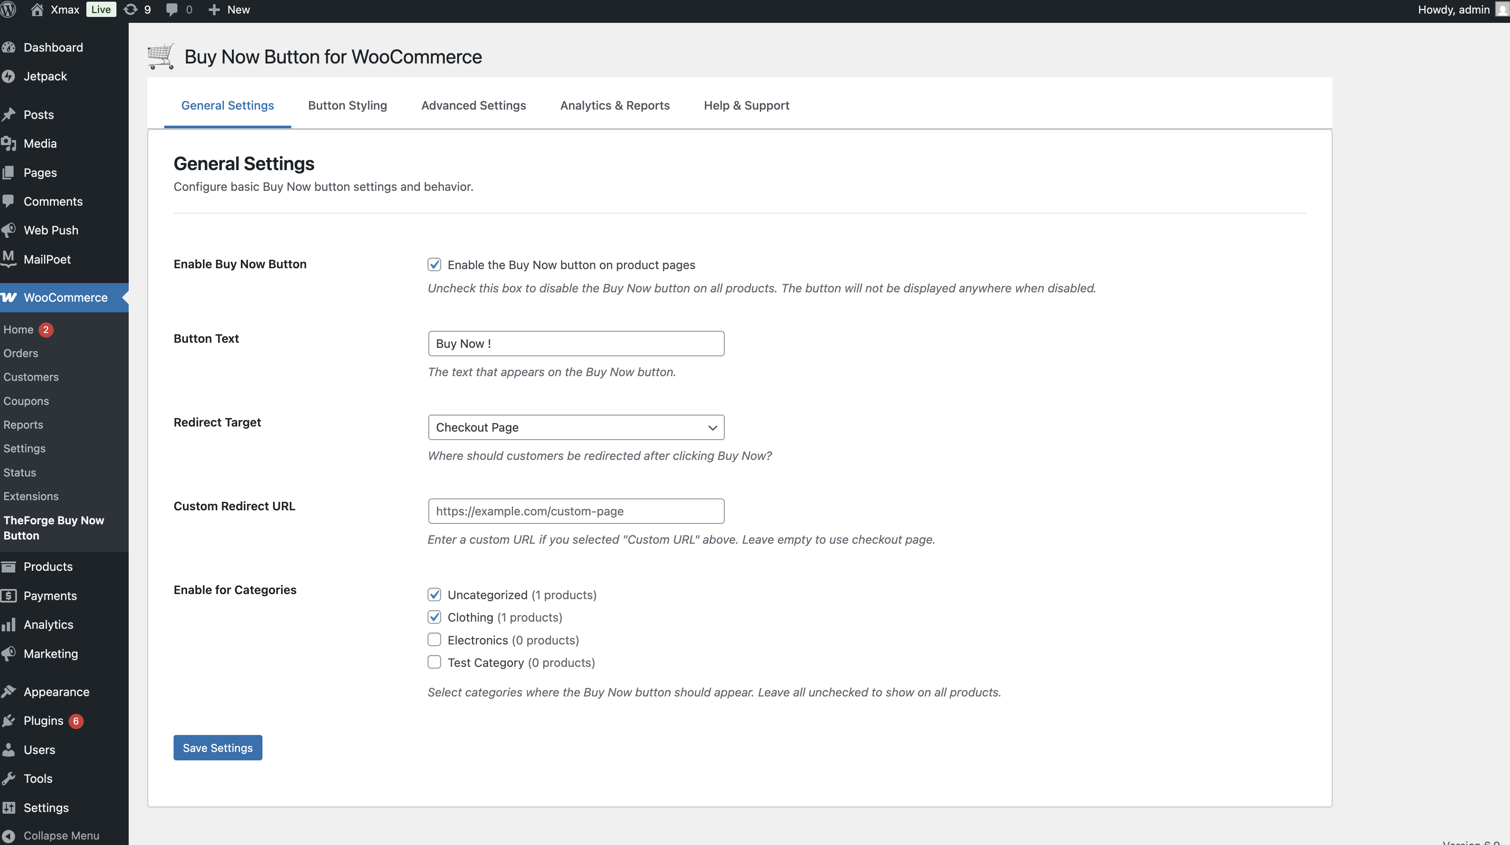Check the Test Category checkbox
This screenshot has height=845, width=1510.
pyautogui.click(x=434, y=662)
